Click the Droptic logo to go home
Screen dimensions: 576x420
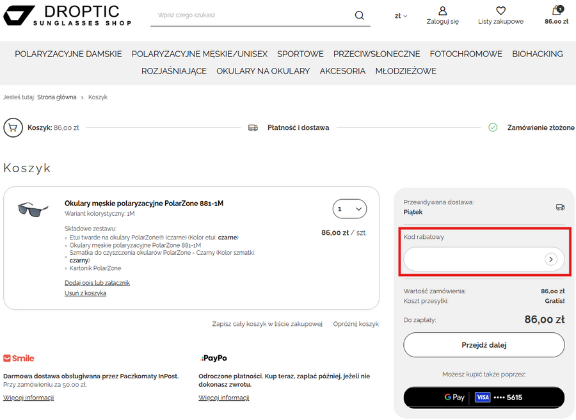click(67, 15)
